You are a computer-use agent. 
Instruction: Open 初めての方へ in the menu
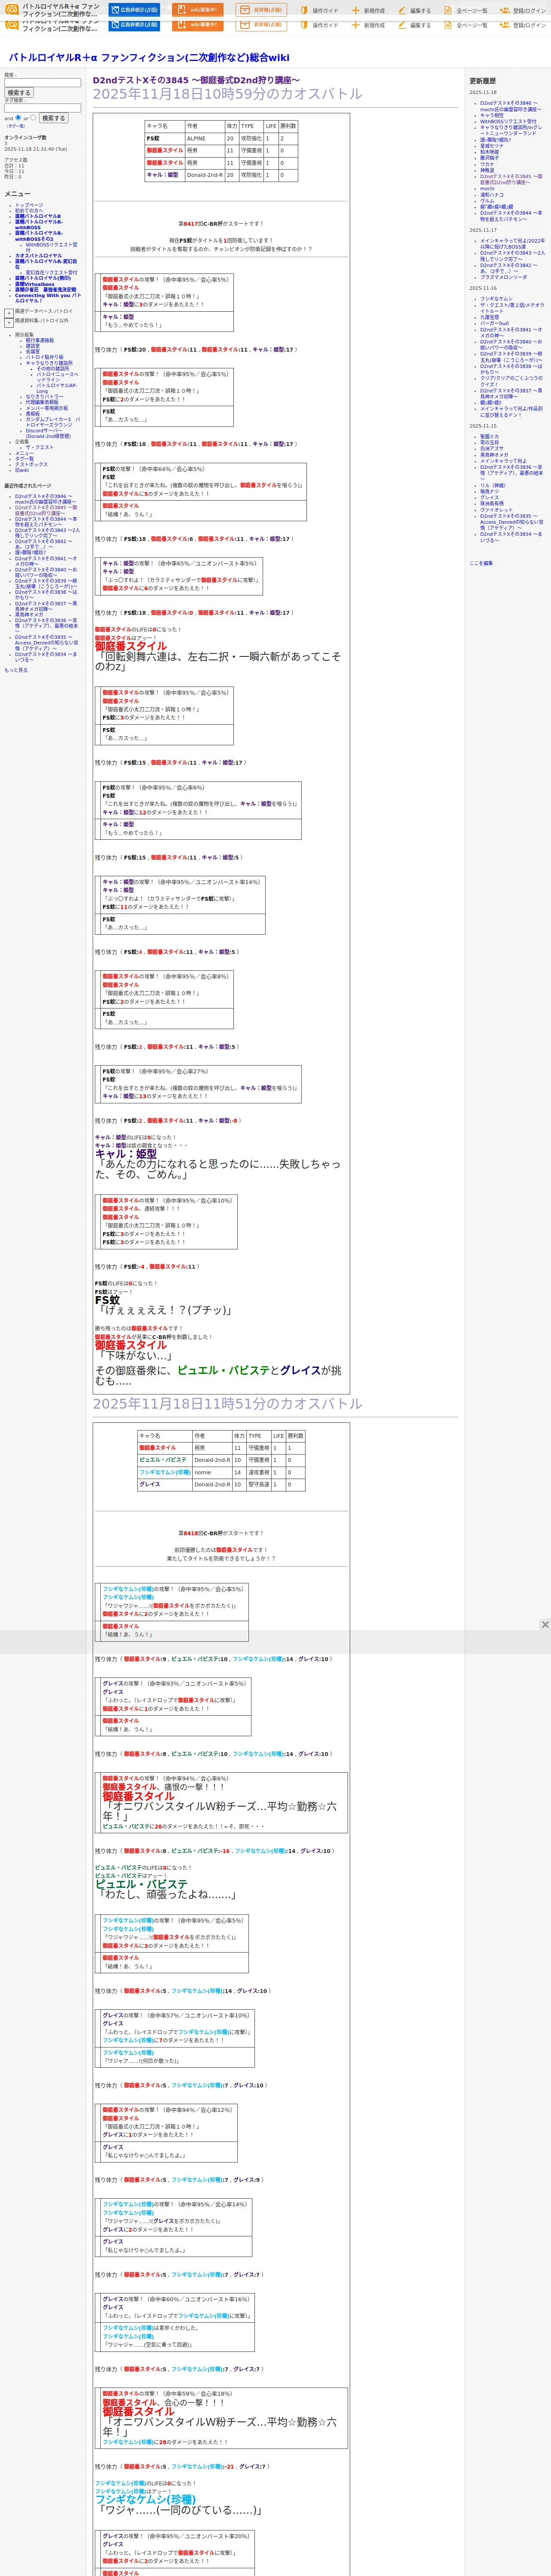(x=29, y=210)
